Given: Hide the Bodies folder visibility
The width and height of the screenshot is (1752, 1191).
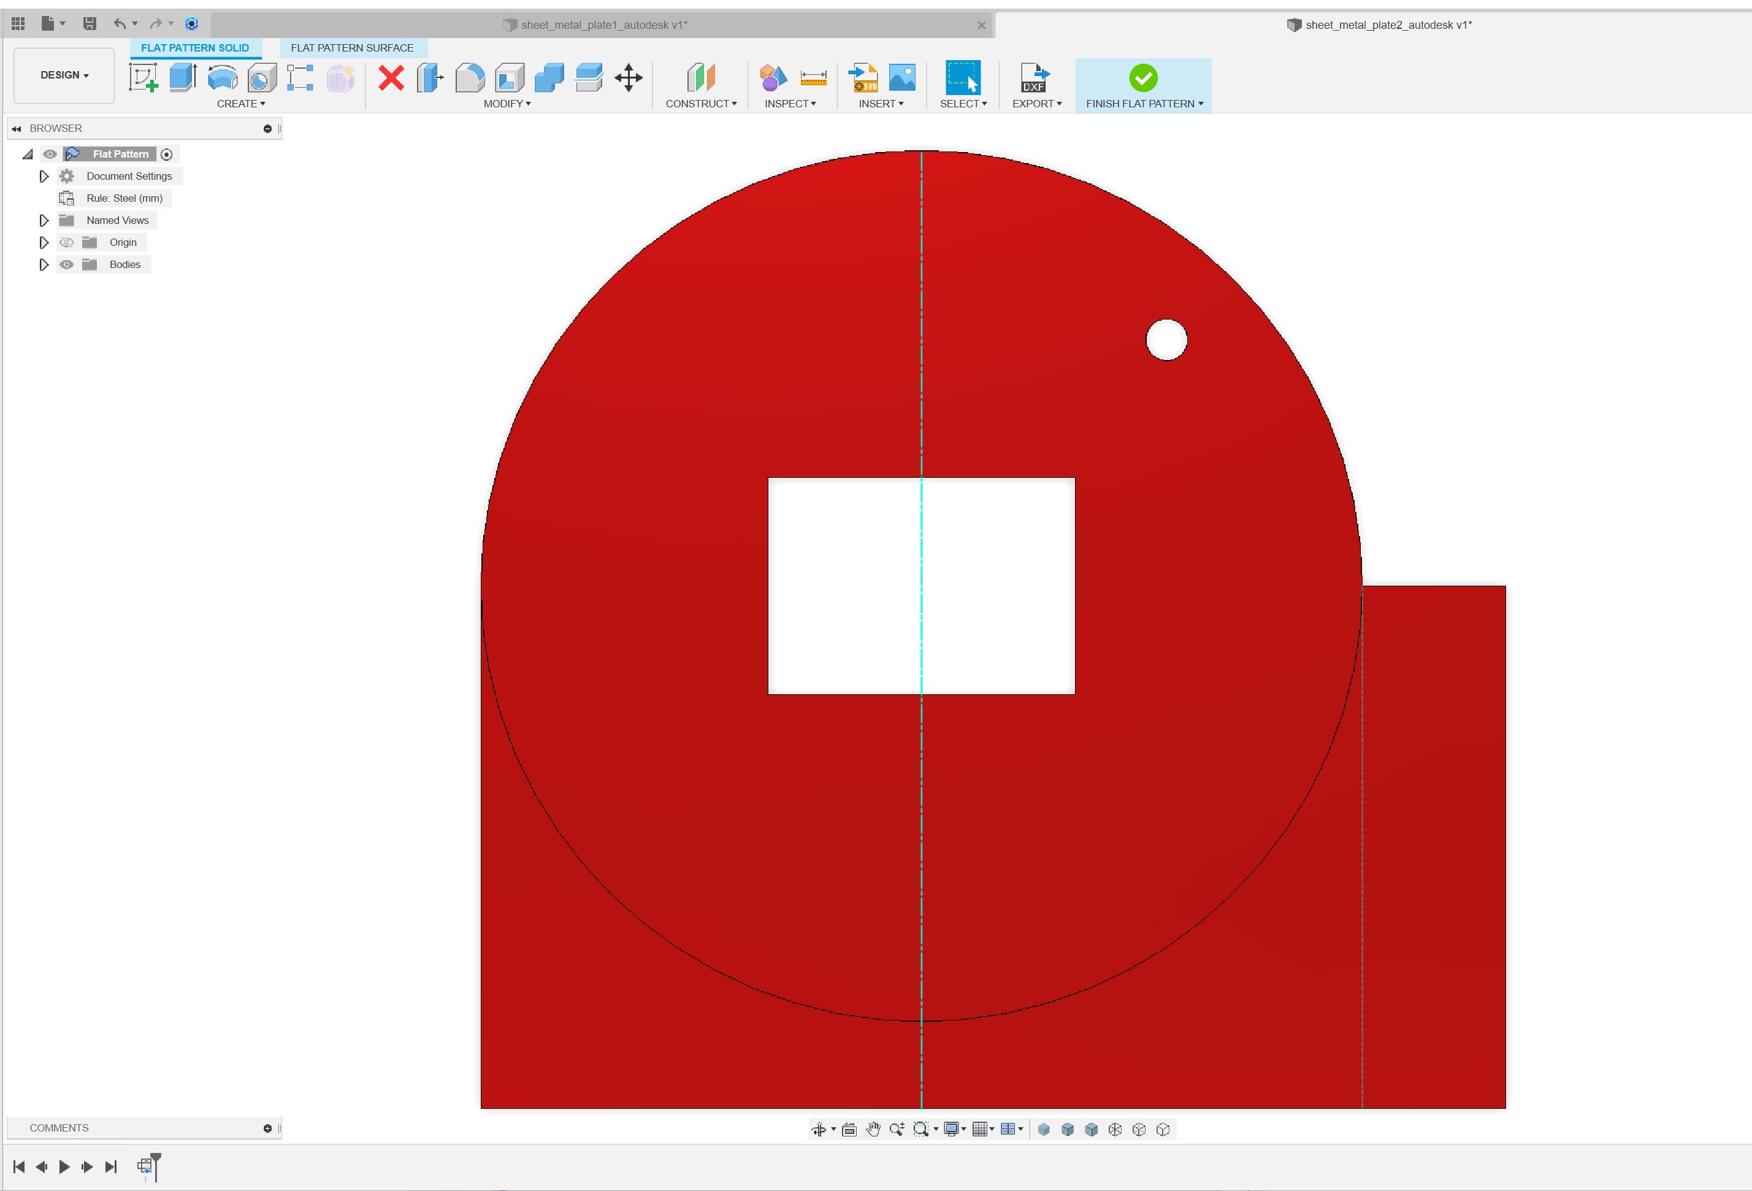Looking at the screenshot, I should click(x=67, y=264).
